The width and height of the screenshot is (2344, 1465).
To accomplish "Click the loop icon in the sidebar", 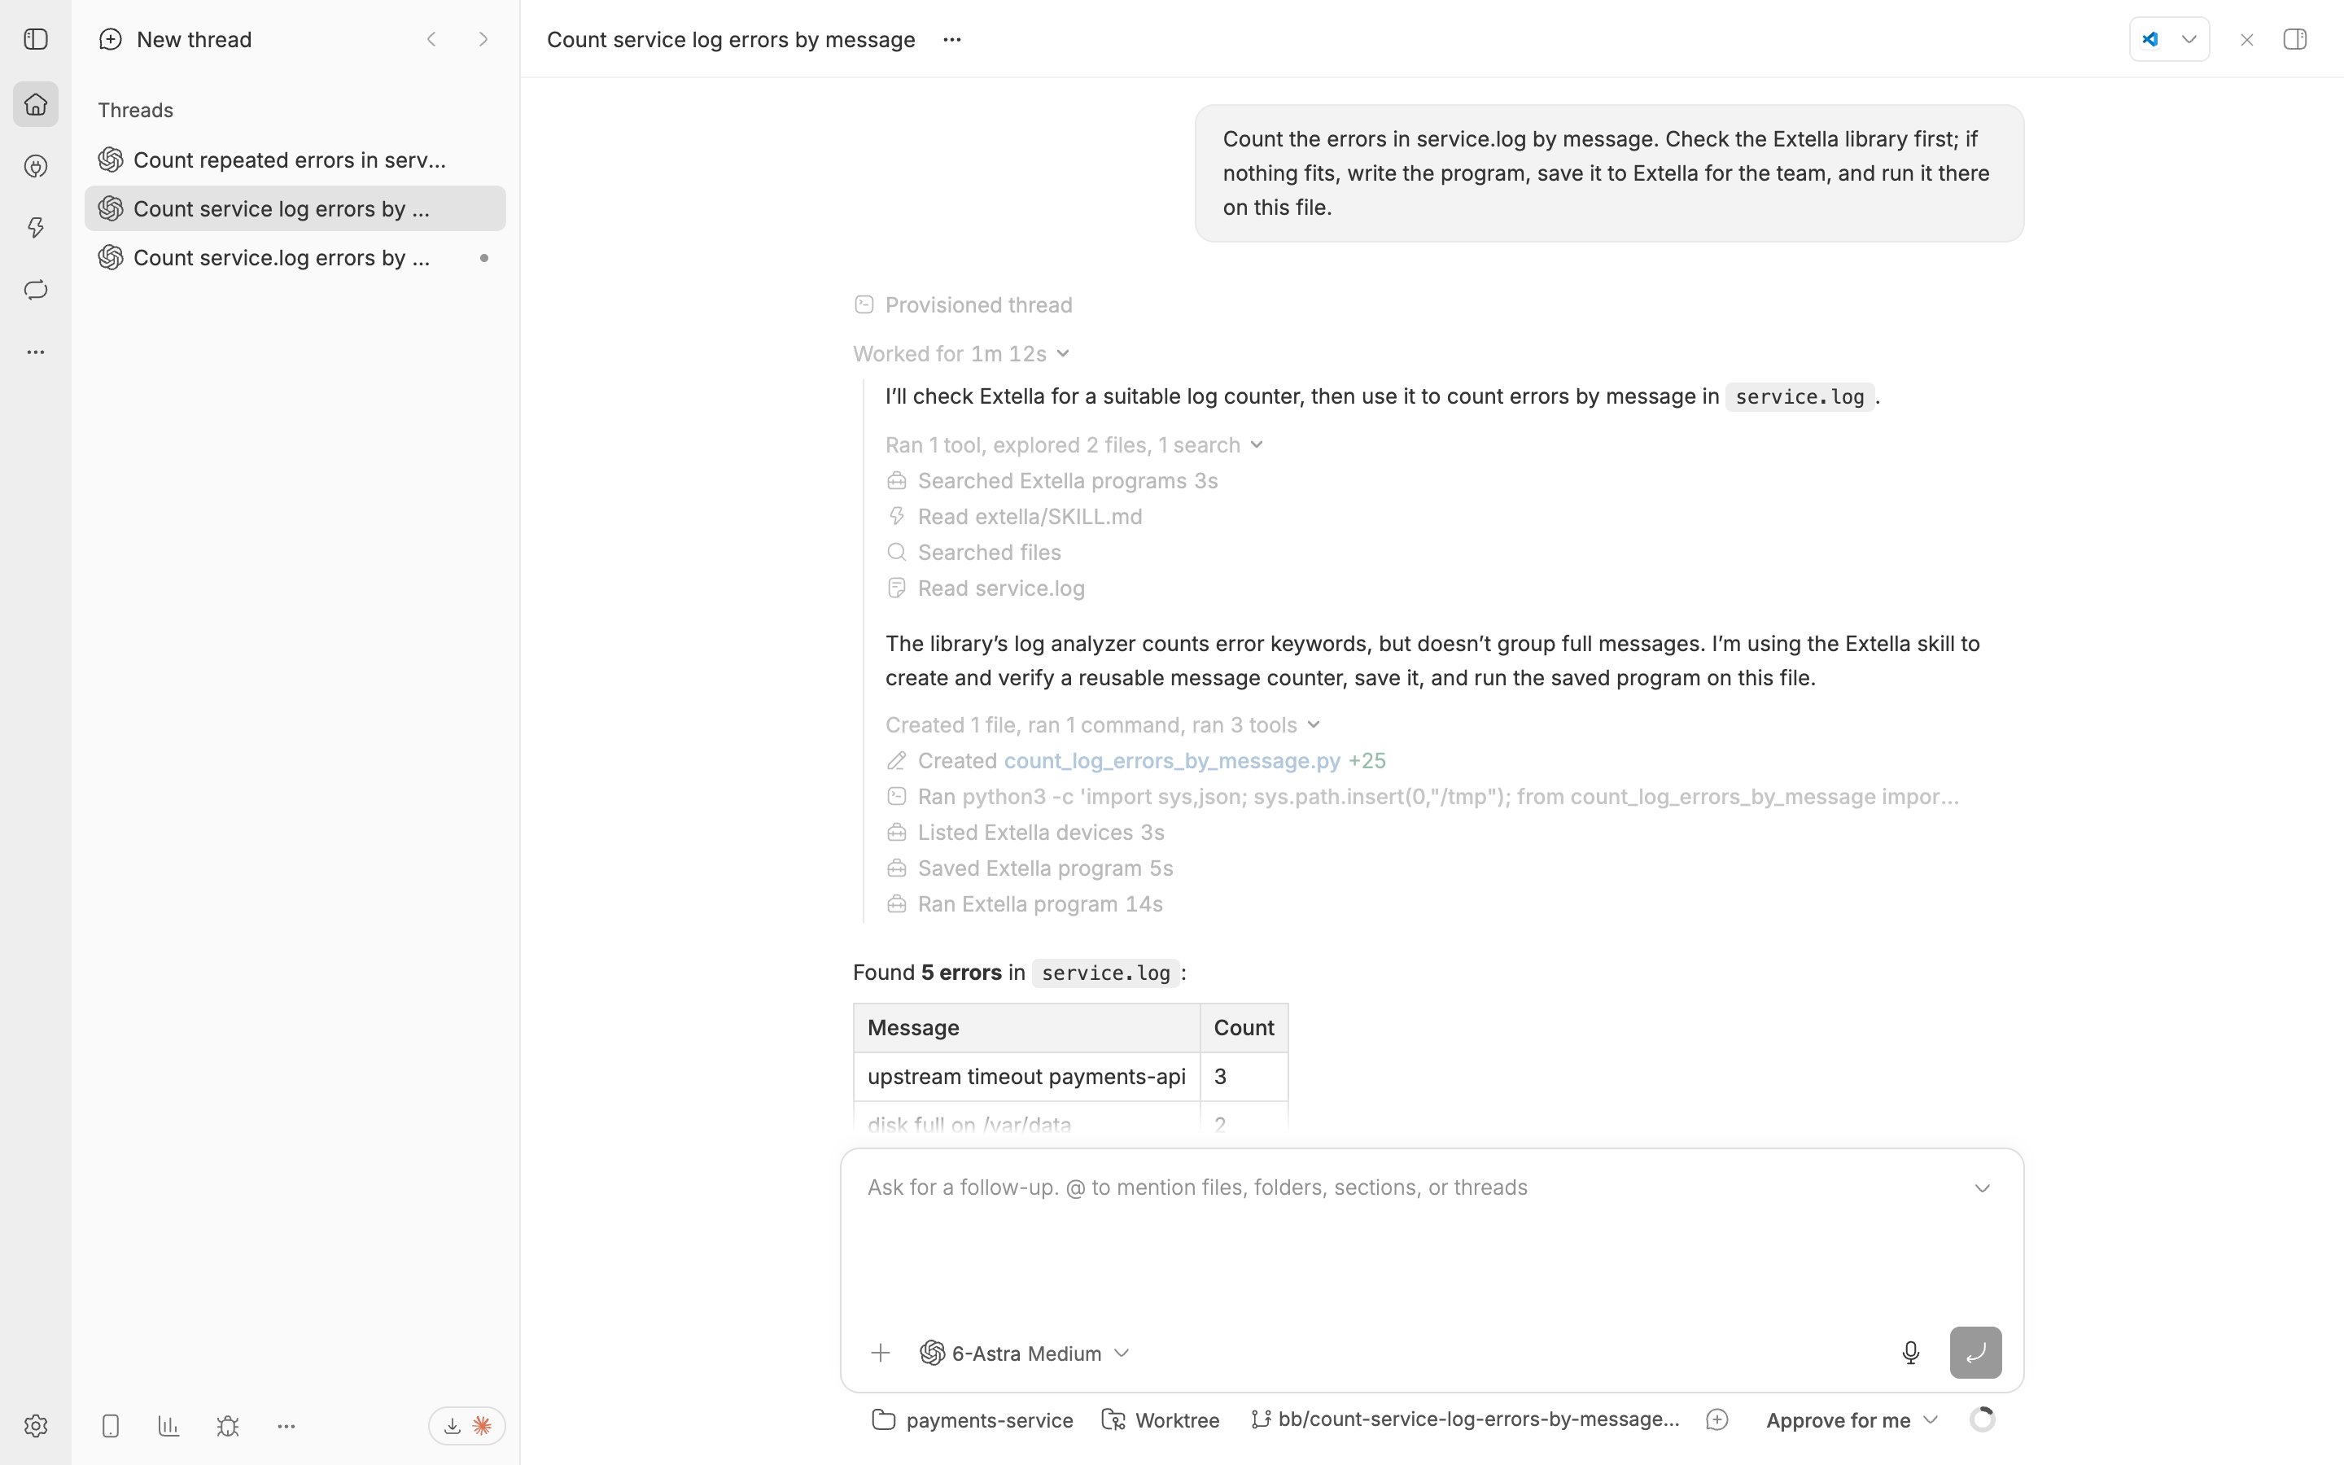I will (36, 290).
